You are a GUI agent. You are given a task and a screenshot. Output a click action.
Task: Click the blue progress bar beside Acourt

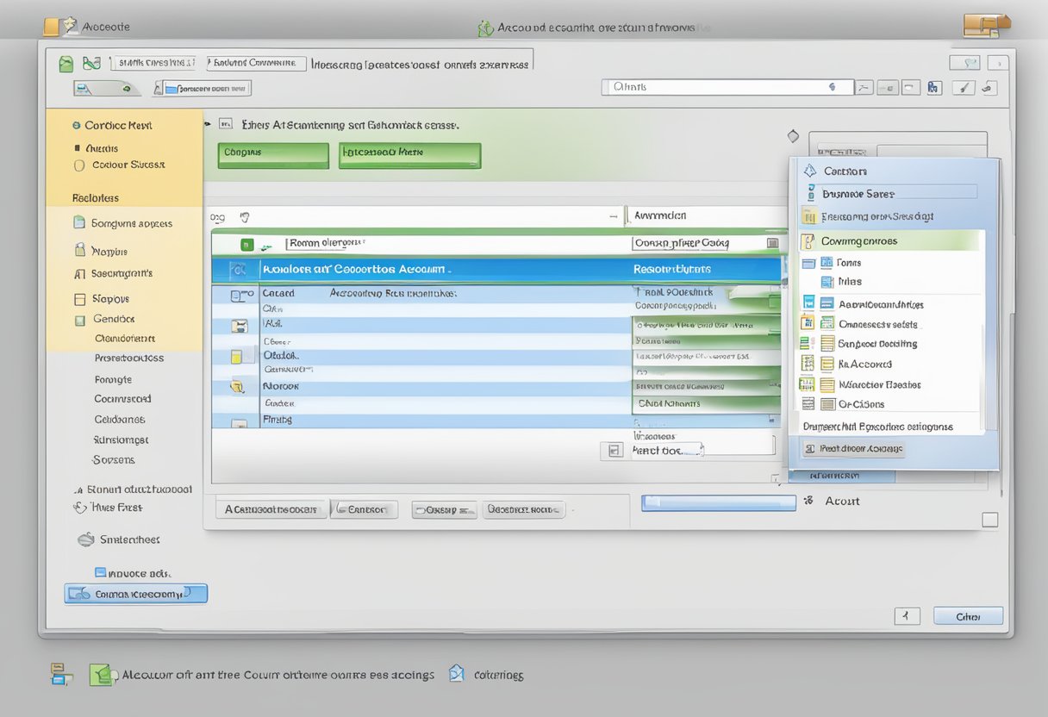click(x=718, y=502)
